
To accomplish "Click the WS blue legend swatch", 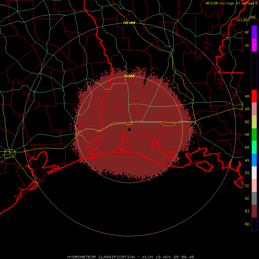I will click(x=254, y=160).
